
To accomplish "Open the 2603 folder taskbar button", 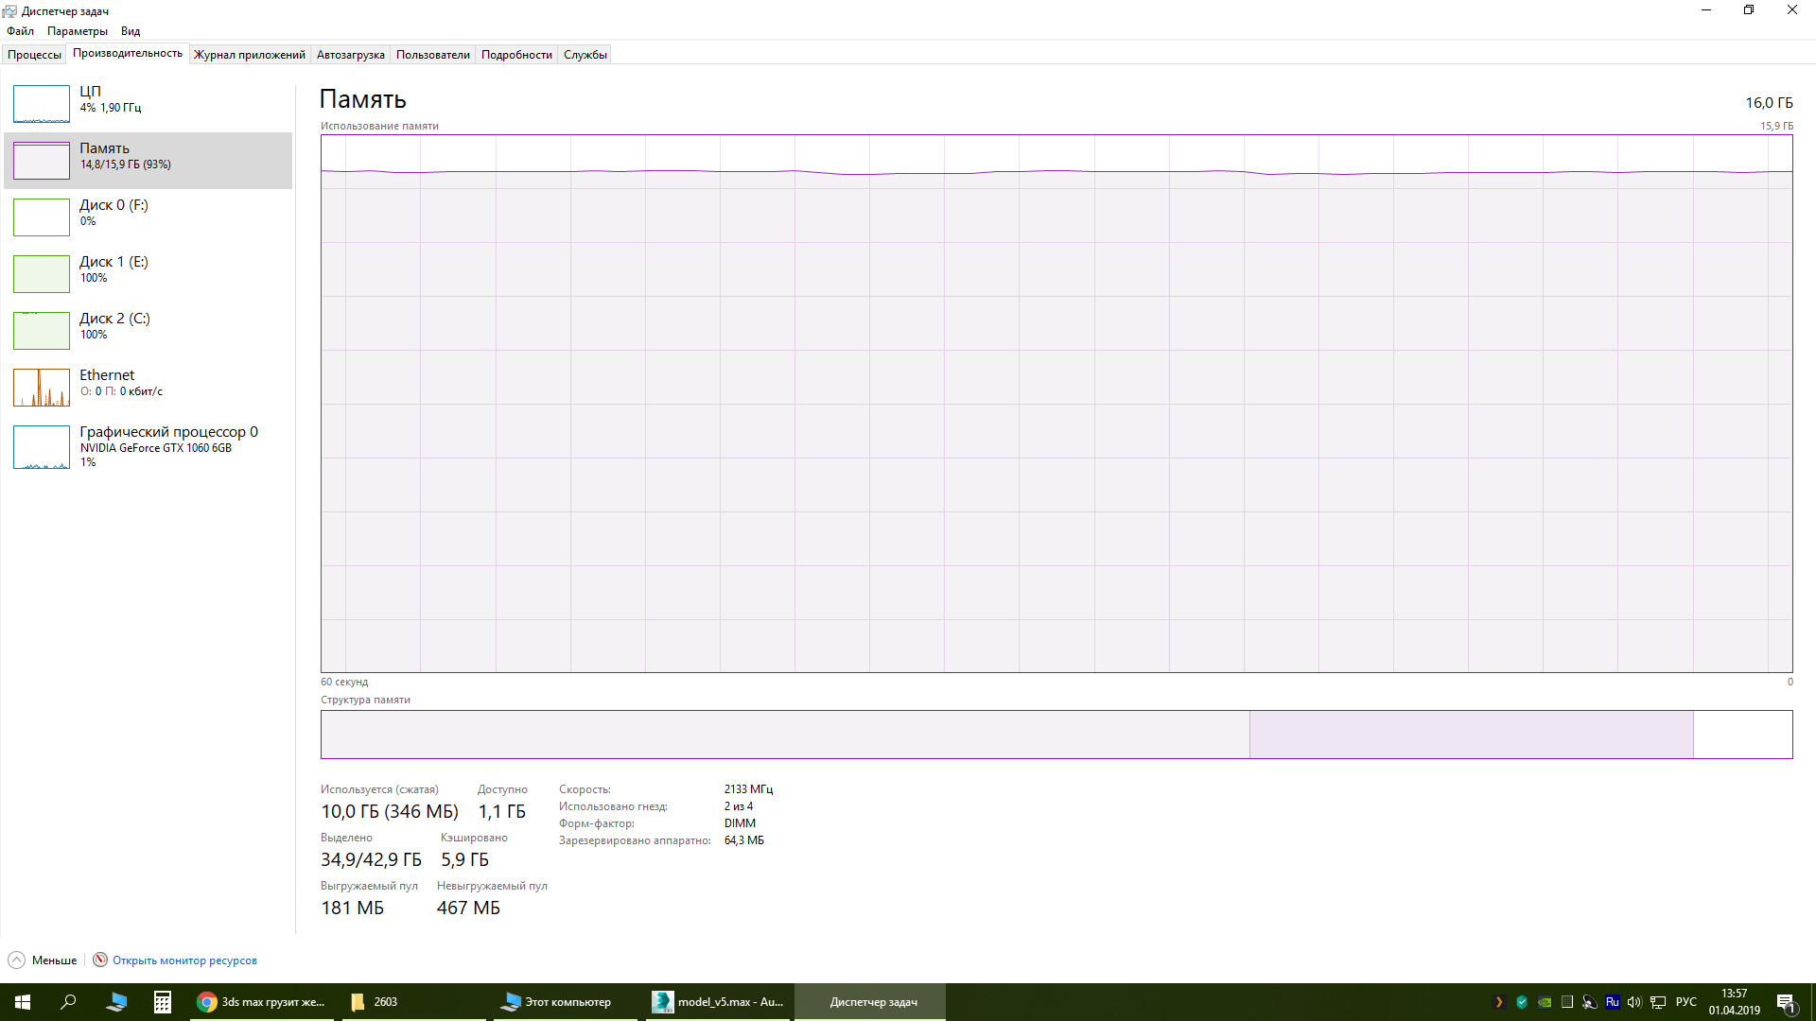I will [413, 1002].
